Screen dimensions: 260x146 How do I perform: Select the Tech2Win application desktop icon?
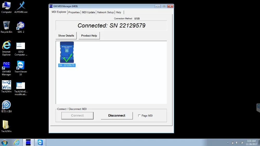click(6, 86)
